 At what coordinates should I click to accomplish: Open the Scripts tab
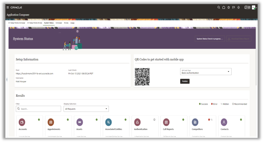[x=66, y=23]
